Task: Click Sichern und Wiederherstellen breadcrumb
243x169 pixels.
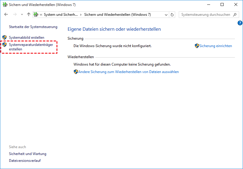Action: click(117, 15)
